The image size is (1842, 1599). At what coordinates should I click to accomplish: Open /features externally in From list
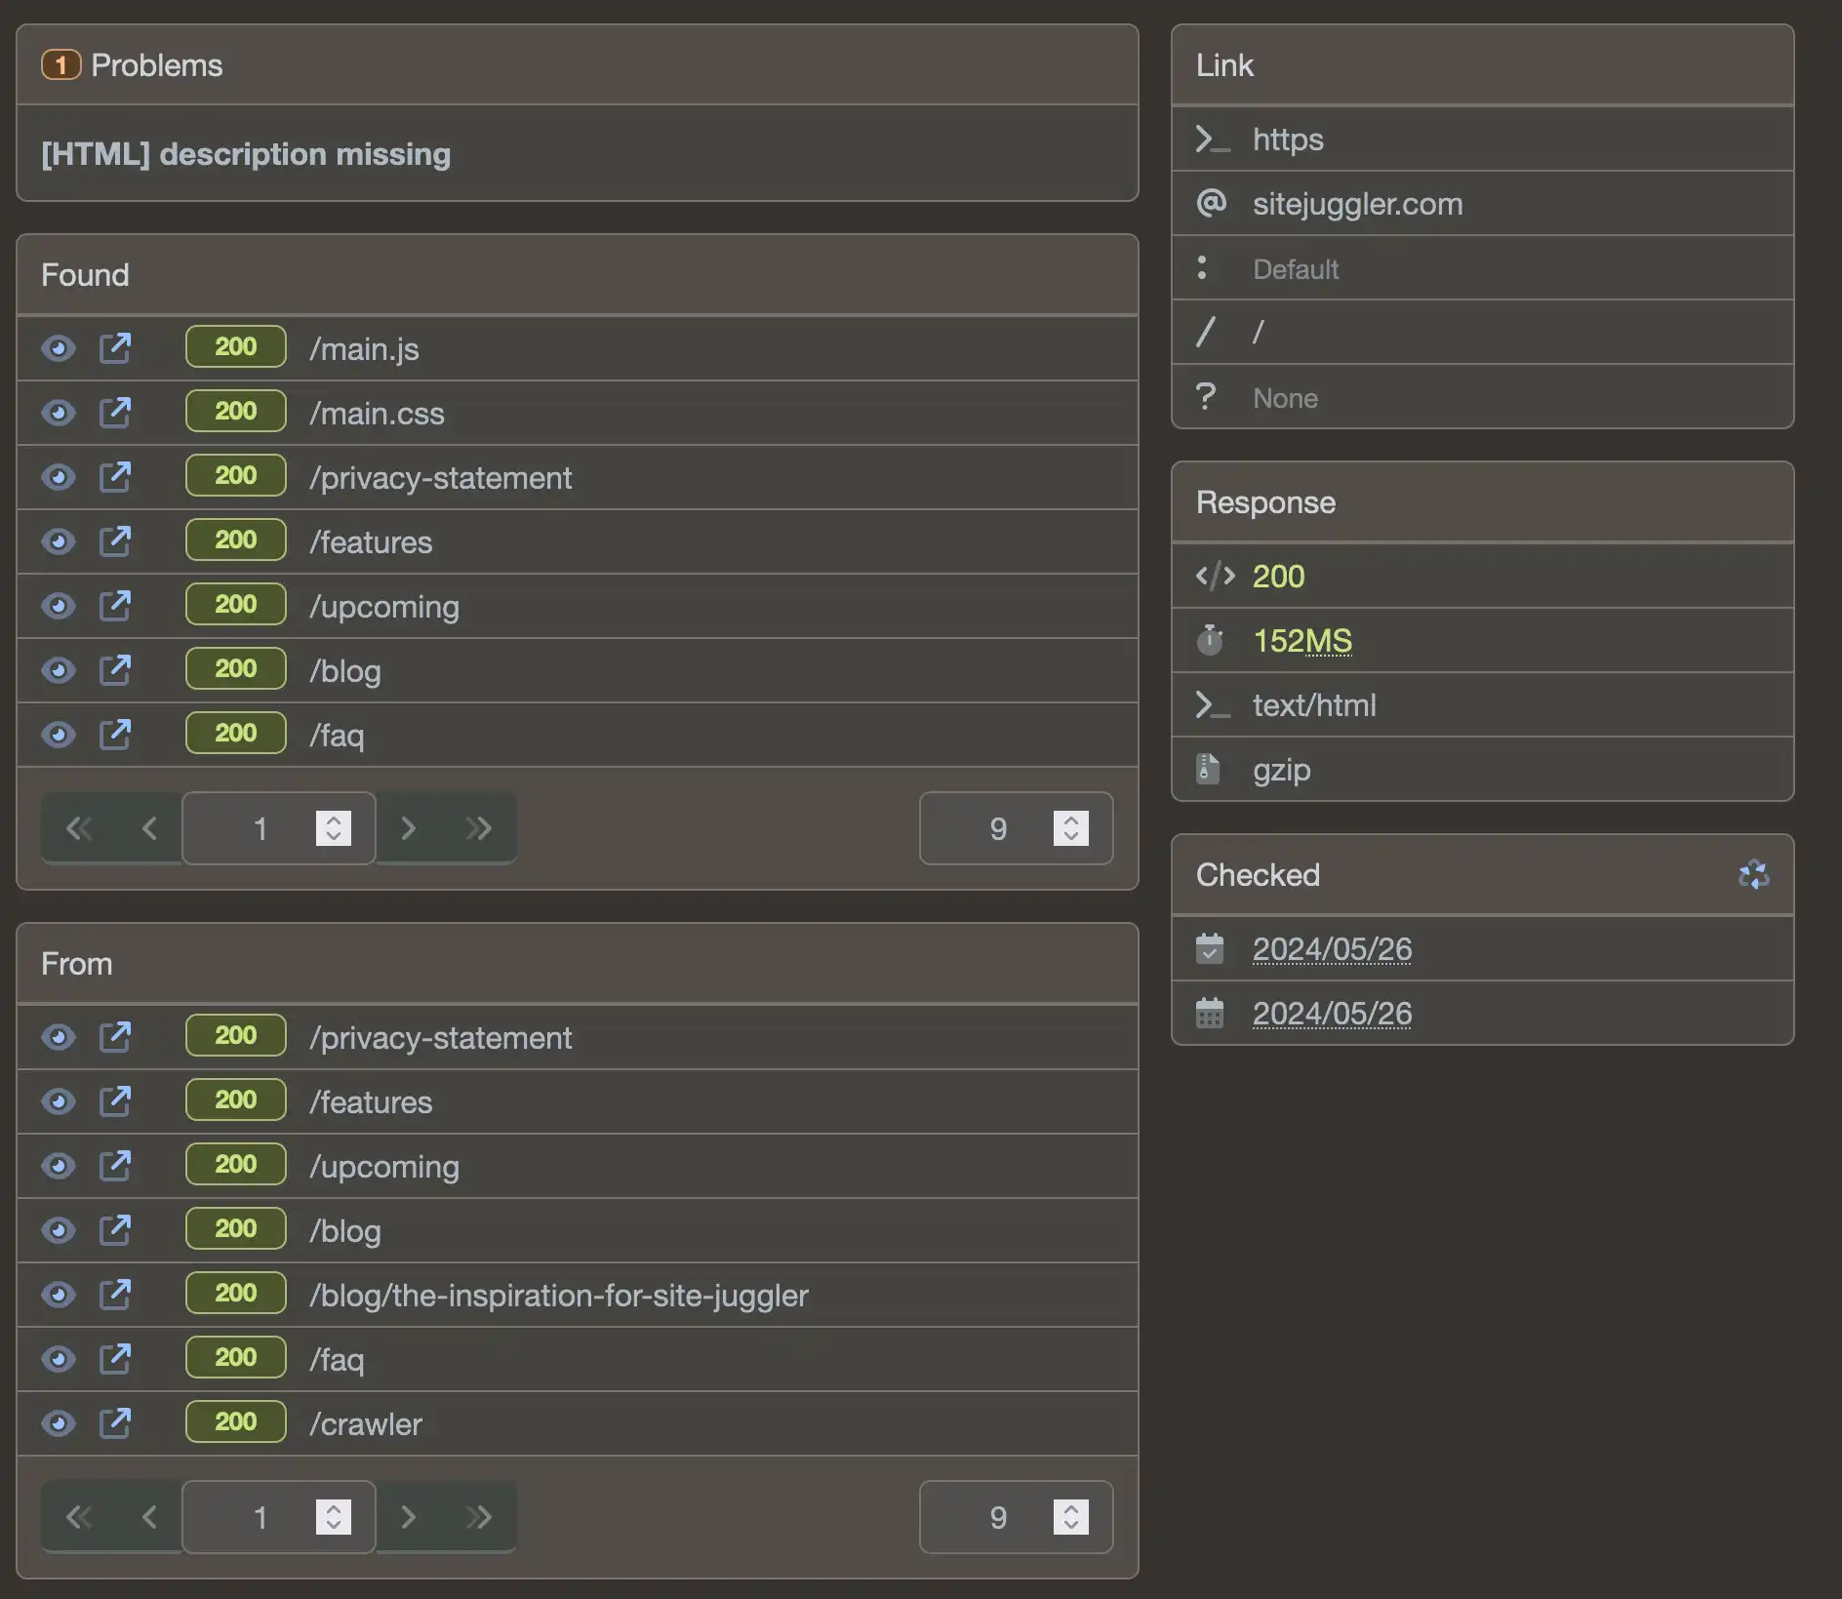(115, 1101)
